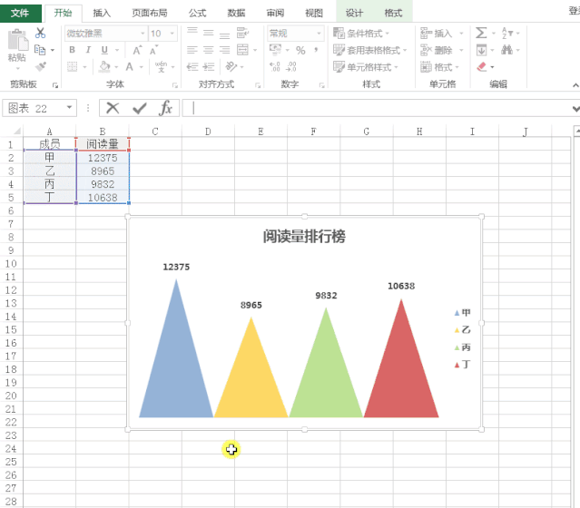Open Conditional Formatting menu
Viewport: 580px width, 508px height.
tap(361, 34)
